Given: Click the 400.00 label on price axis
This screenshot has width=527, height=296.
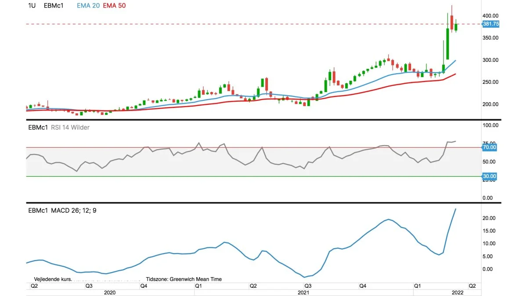Looking at the screenshot, I should 490,15.
